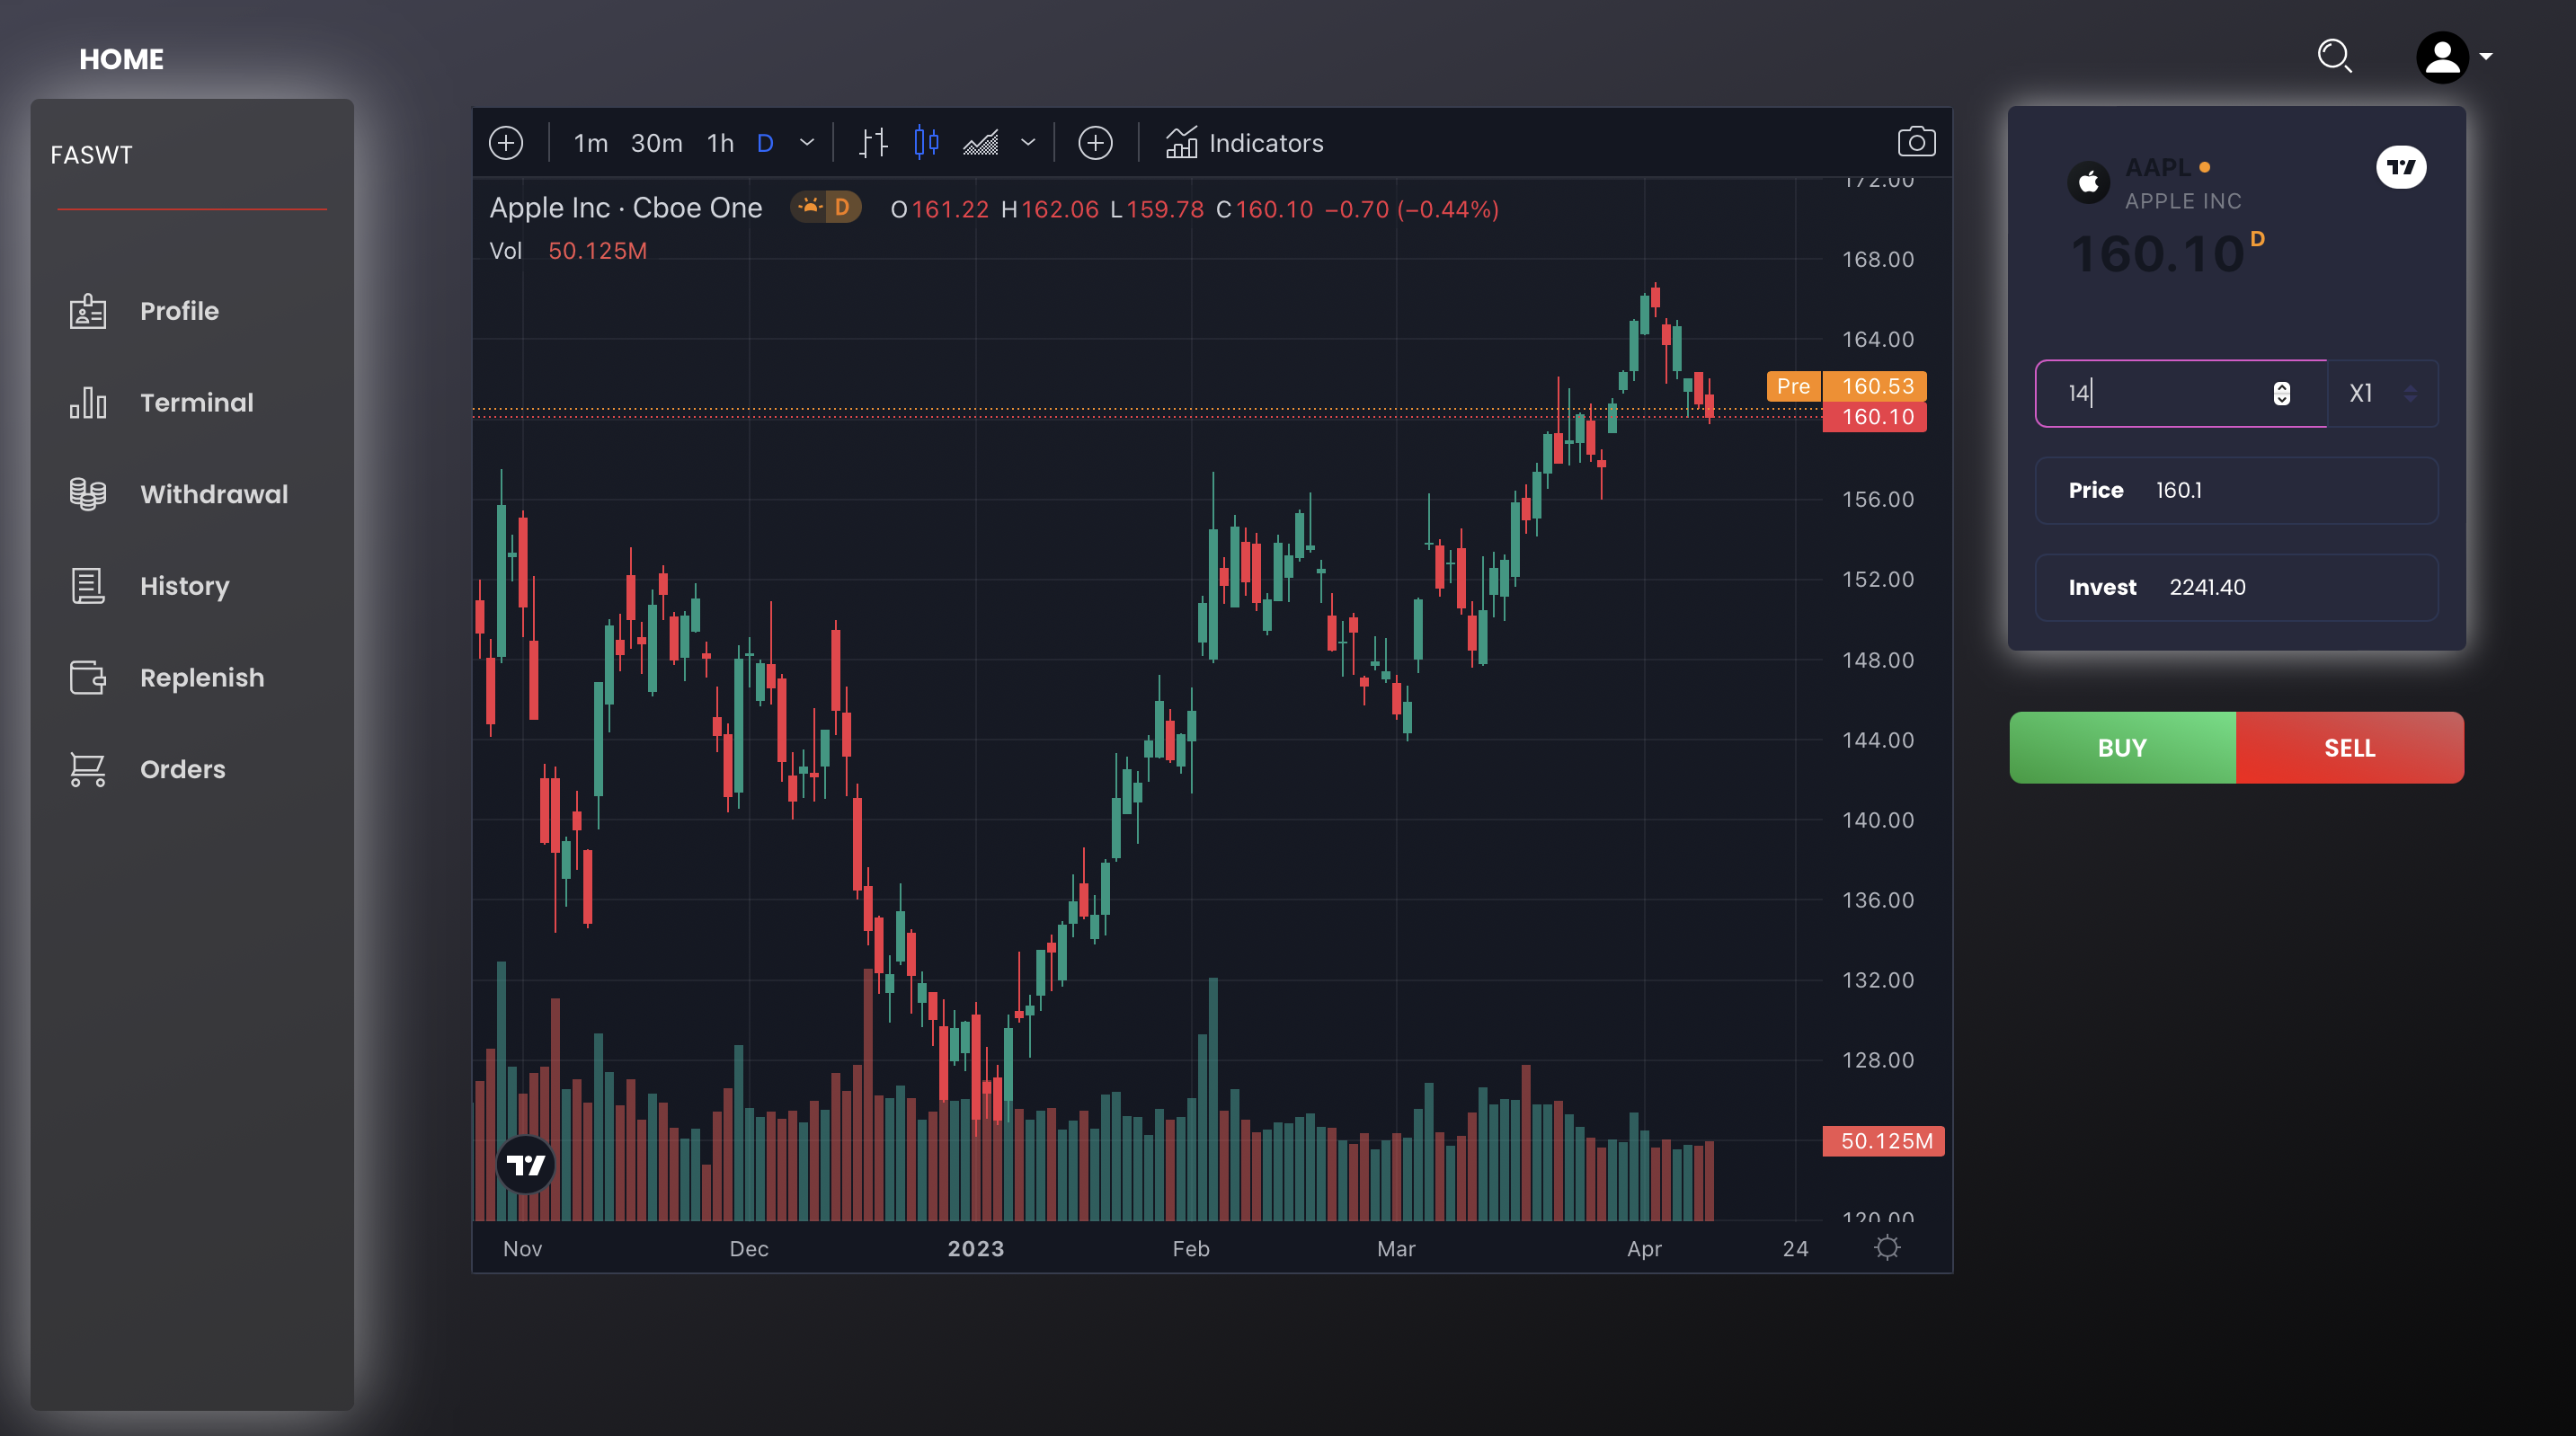Screen dimensions: 2576x1436
Task: Click the Replenish wallet icon
Action: [88, 678]
